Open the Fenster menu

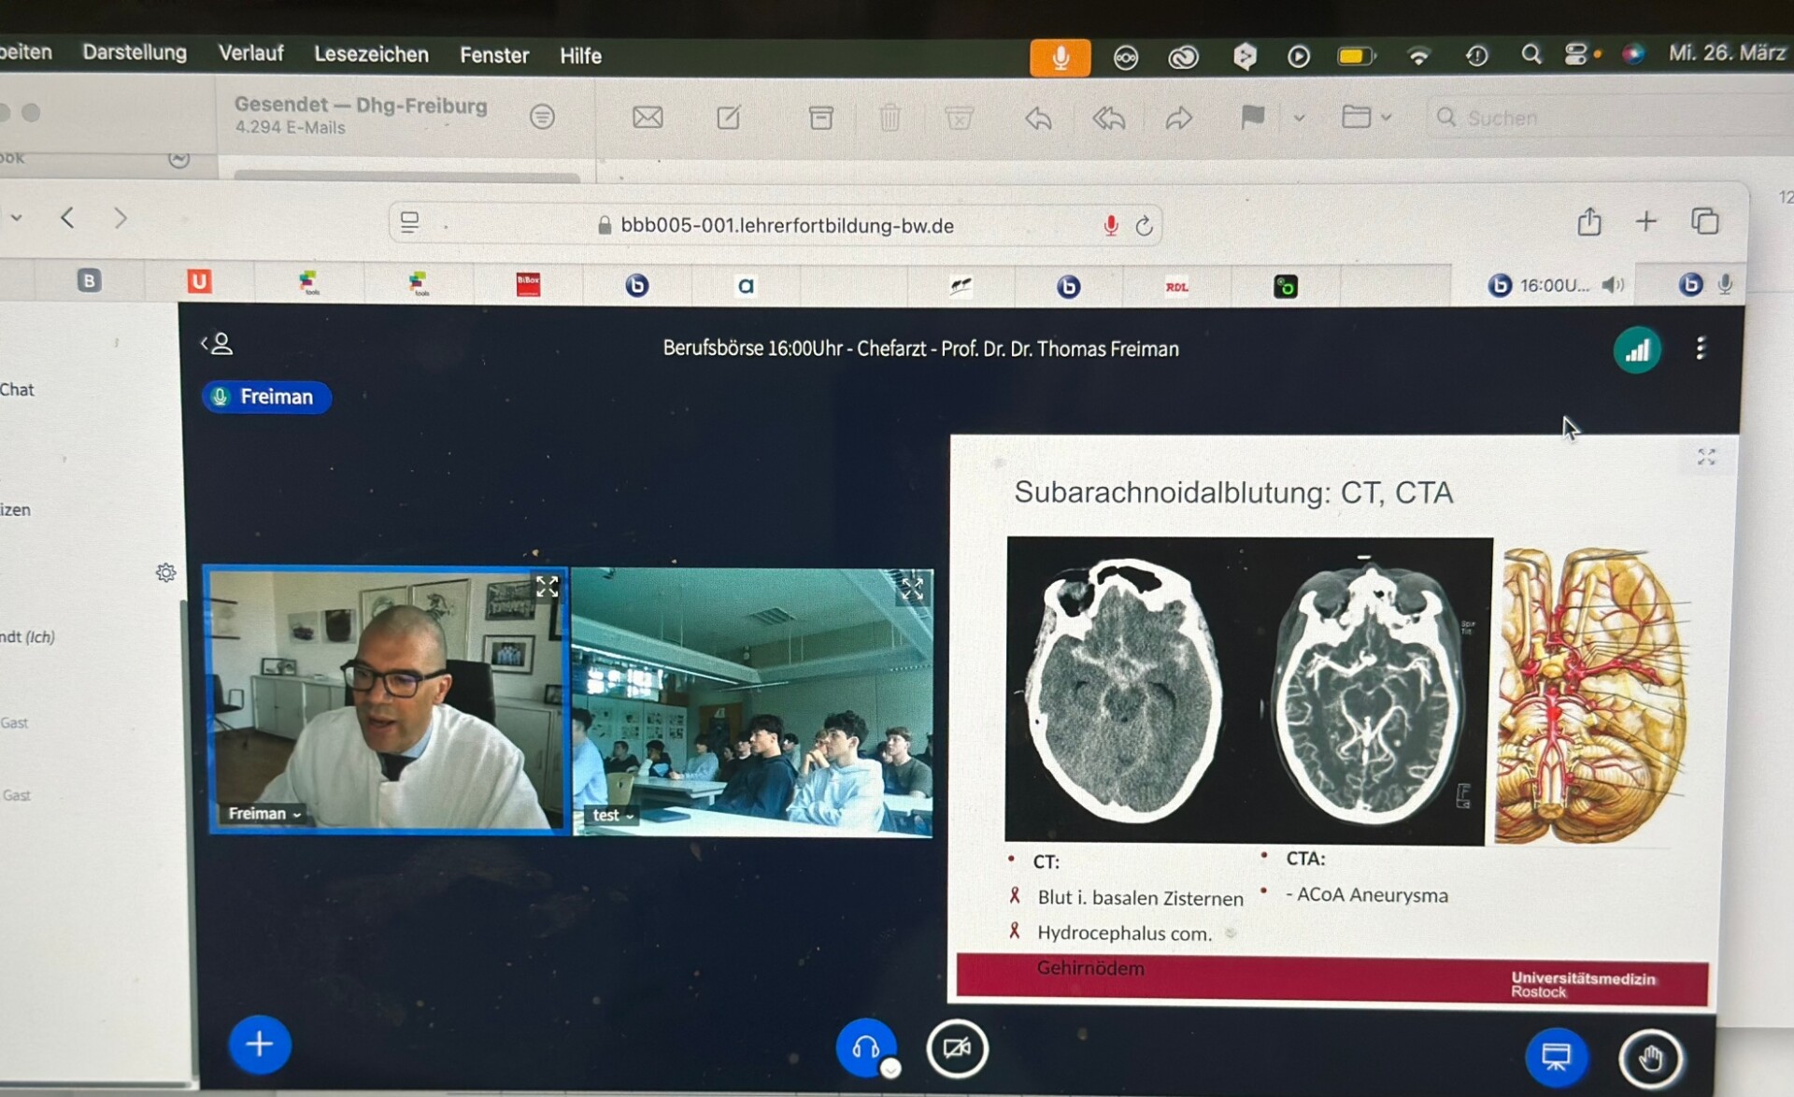point(493,55)
